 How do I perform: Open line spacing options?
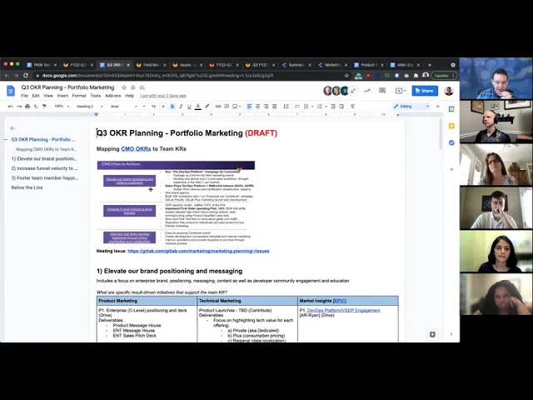(286, 107)
